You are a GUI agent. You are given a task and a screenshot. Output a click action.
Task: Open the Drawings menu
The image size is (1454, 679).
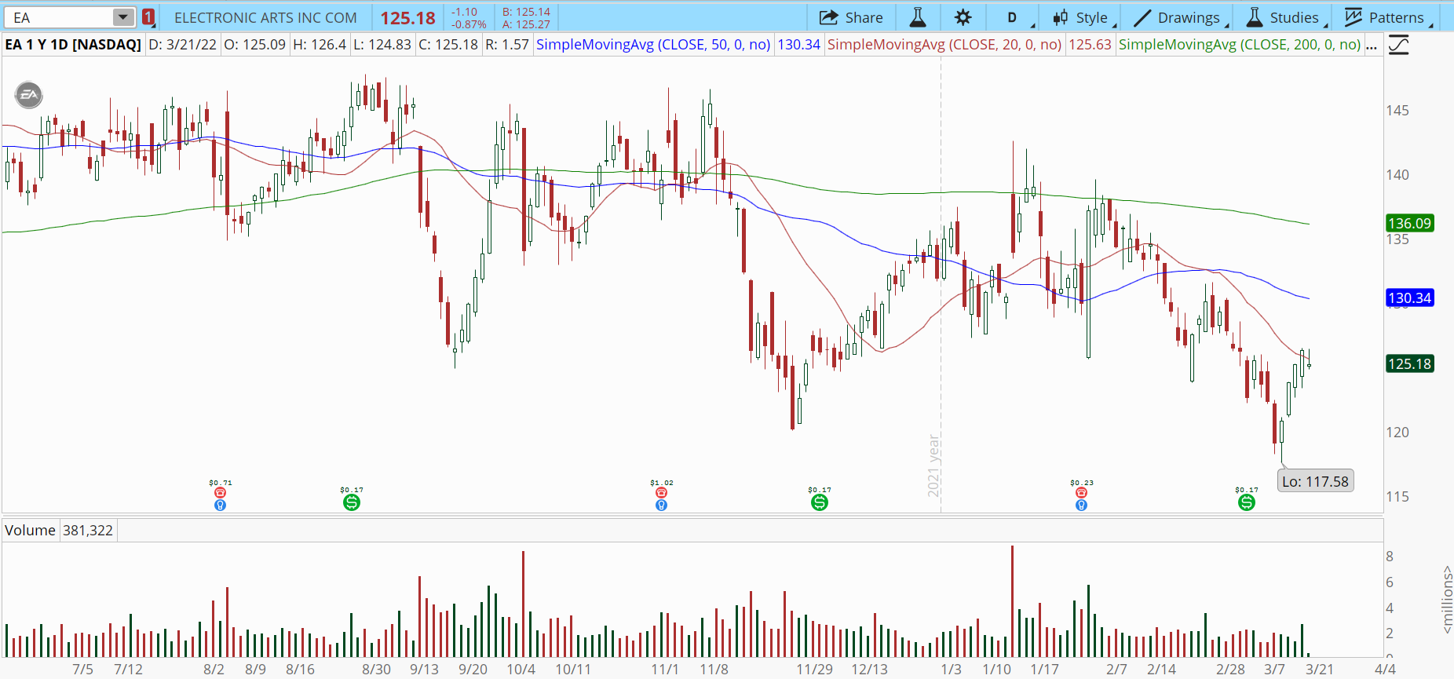point(1181,17)
